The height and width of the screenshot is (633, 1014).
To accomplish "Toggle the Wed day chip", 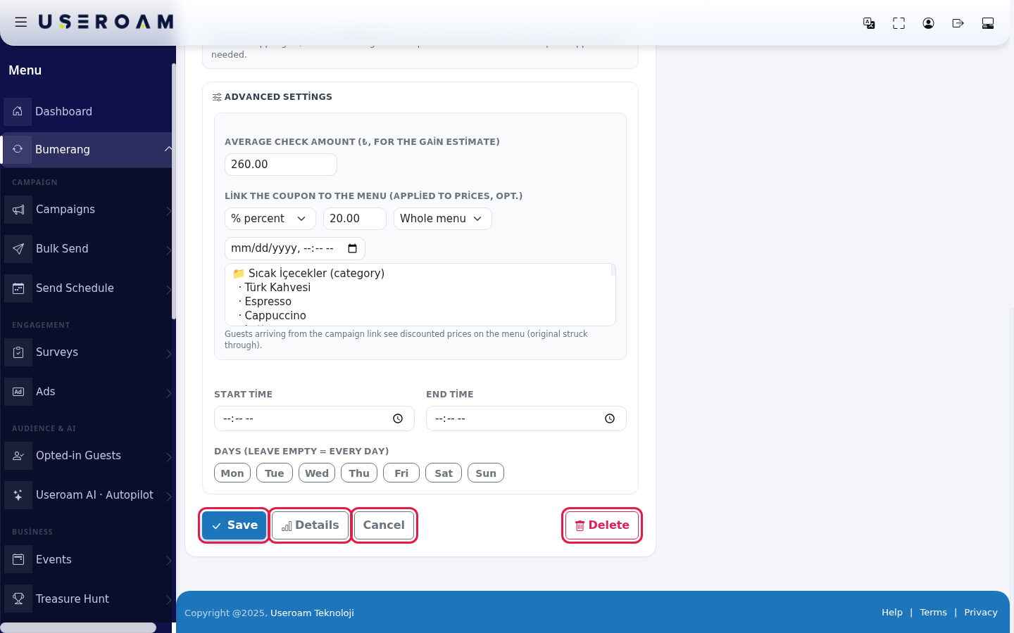I will click(317, 473).
